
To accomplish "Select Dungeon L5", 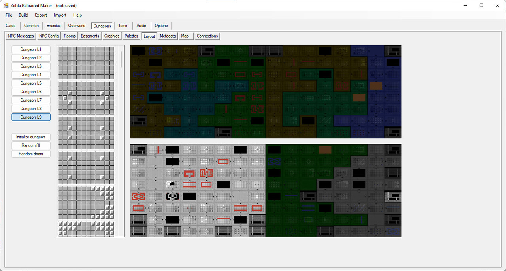I will (31, 83).
